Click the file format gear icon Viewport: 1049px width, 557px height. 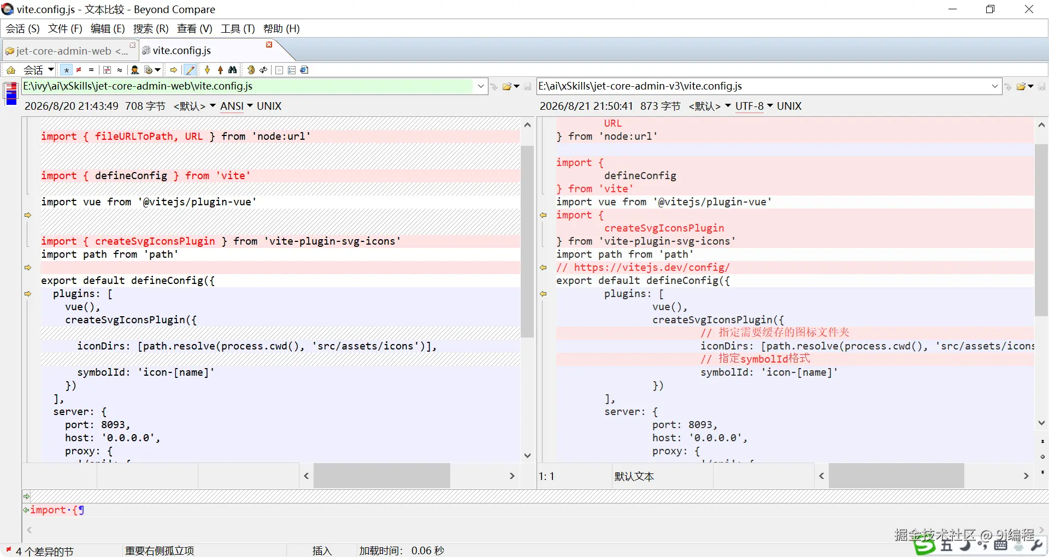click(x=148, y=70)
